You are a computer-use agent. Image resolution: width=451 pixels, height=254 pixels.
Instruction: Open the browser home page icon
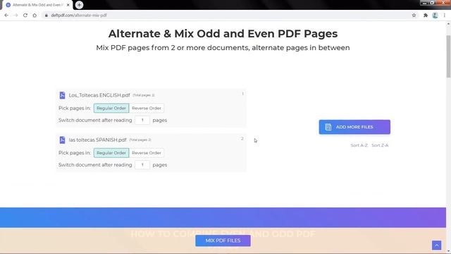[x=35, y=16]
